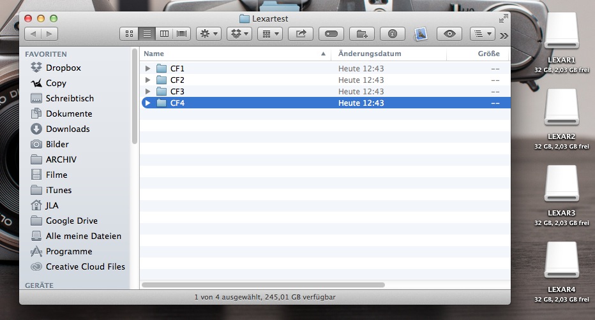The height and width of the screenshot is (320, 595).
Task: Click the edit tags toolbar icon
Action: pyautogui.click(x=331, y=34)
